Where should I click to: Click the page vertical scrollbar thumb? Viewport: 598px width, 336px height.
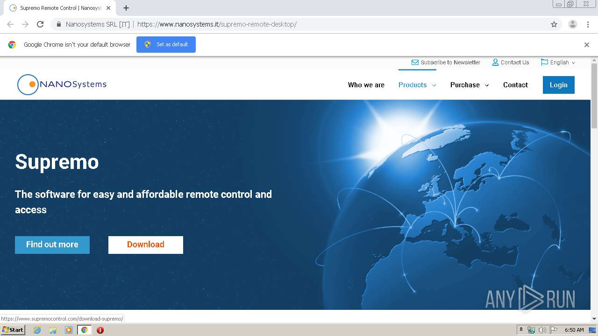click(x=594, y=96)
